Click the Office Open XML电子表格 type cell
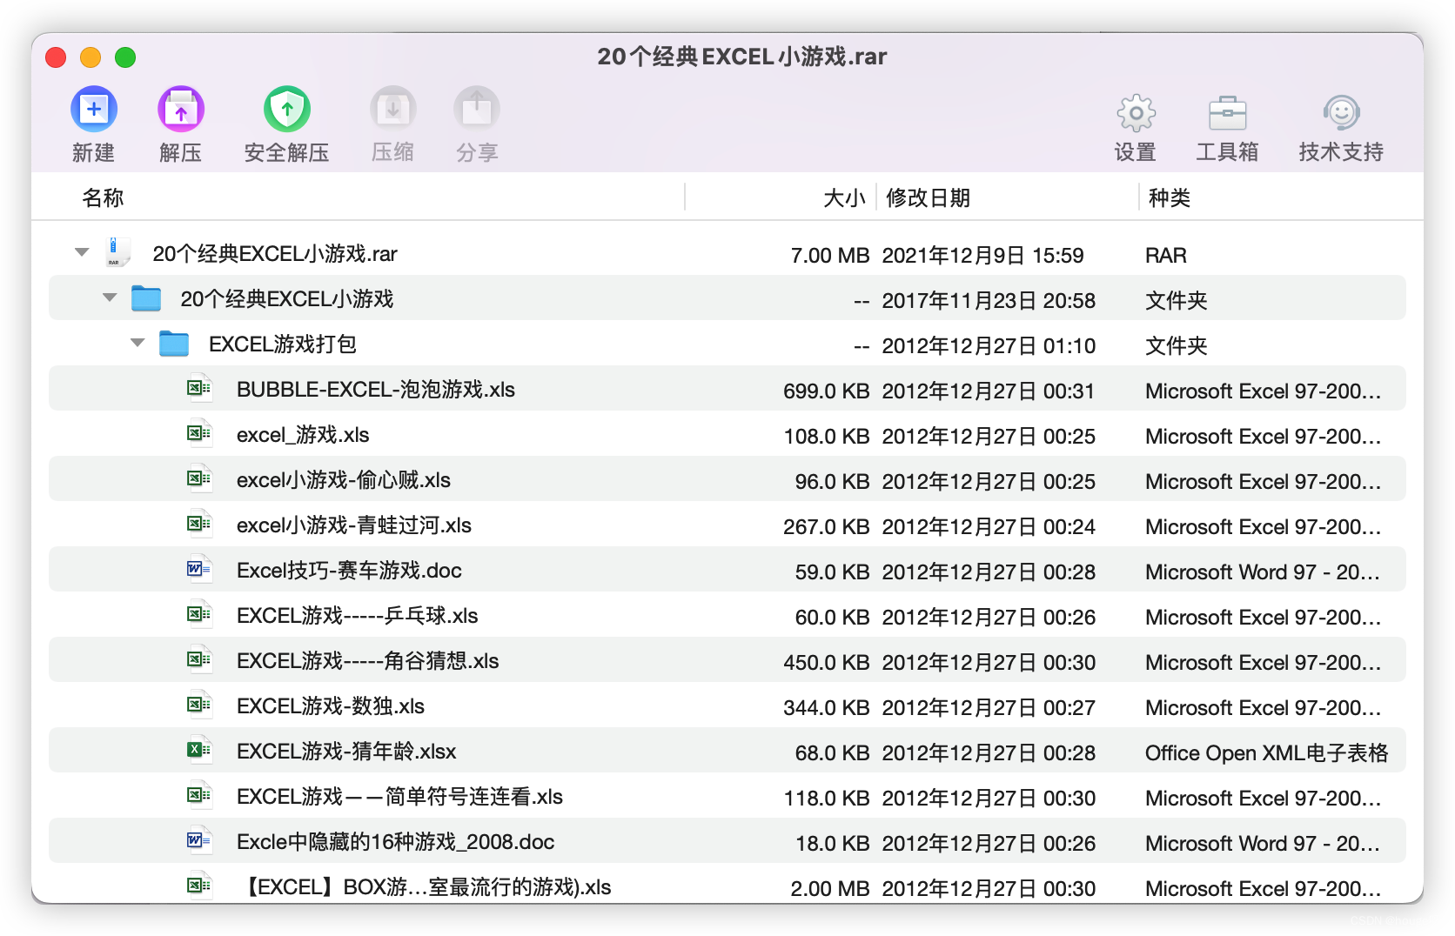The image size is (1455, 936). pos(1266,752)
